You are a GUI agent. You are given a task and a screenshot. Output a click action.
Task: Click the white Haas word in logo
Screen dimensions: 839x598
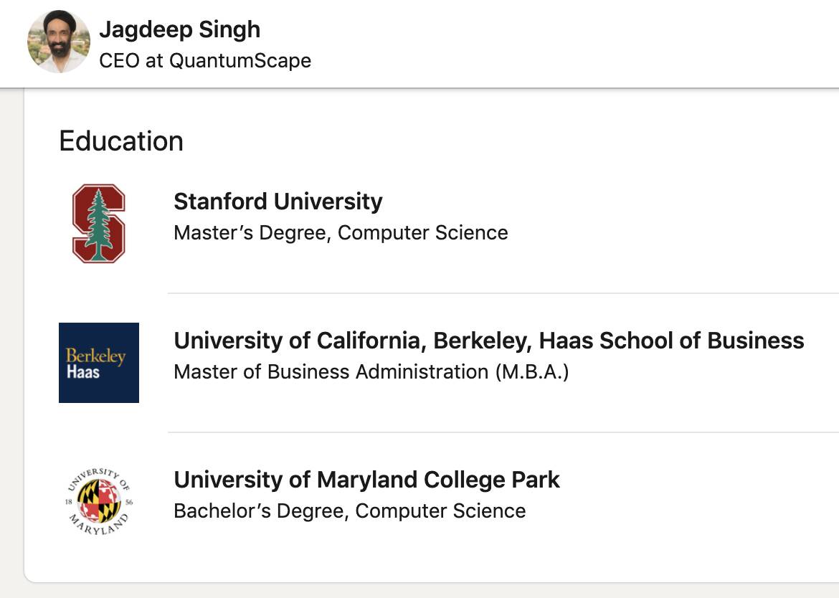point(83,372)
